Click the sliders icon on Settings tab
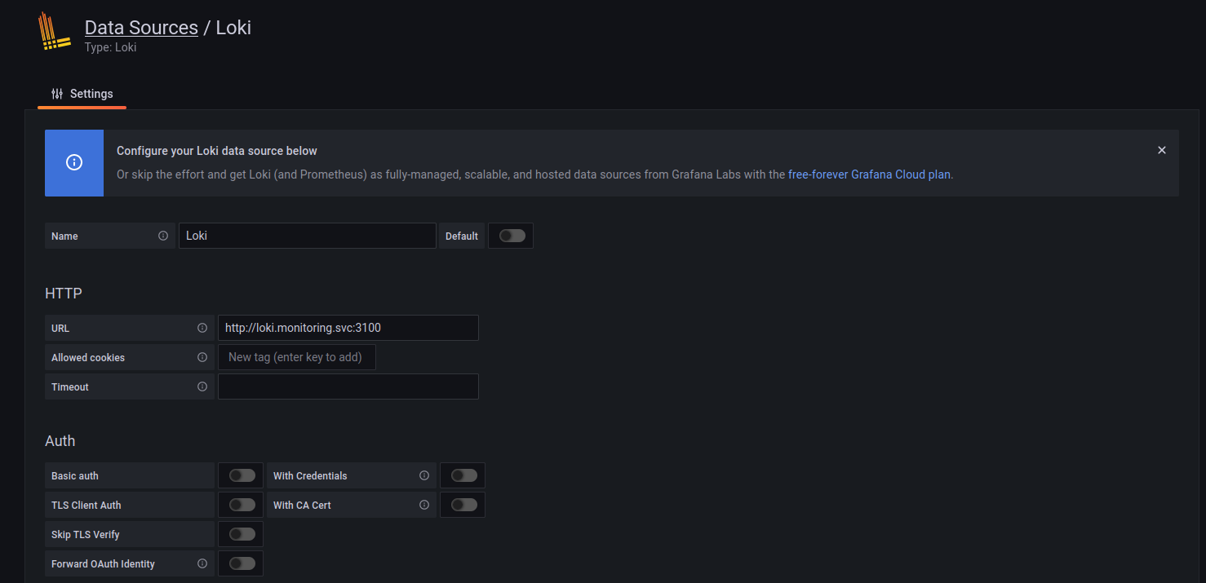This screenshot has height=583, width=1206. point(57,94)
